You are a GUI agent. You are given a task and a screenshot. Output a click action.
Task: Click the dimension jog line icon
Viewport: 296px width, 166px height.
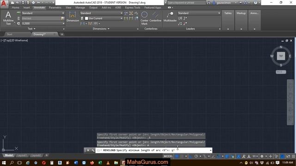136,13
